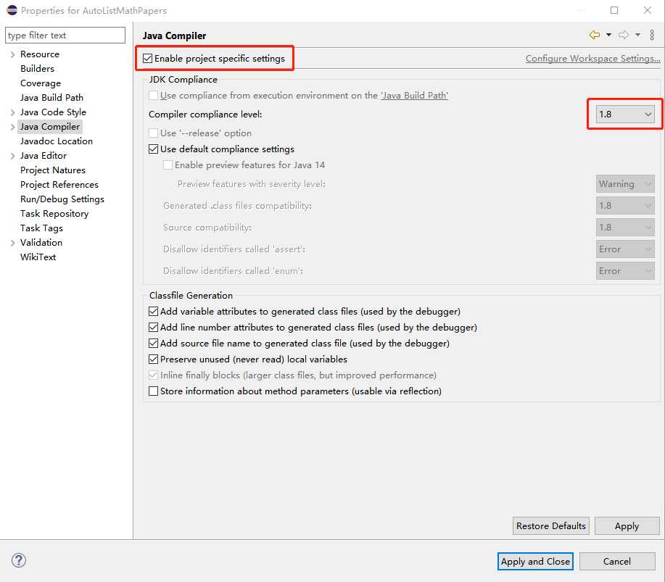Screen dimensions: 665x582
Task: Uncheck 'Add variable attributes to generated class files'
Action: coord(153,312)
